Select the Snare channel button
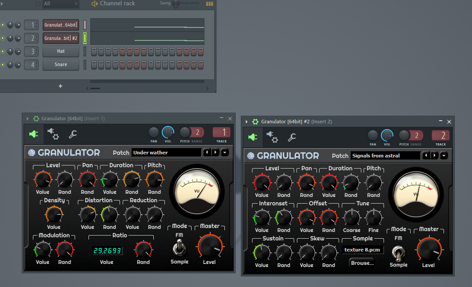This screenshot has width=472, height=287. click(61, 65)
